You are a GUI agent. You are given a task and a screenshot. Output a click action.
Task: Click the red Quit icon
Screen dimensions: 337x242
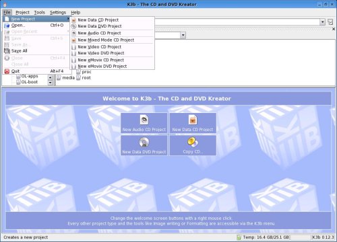[x=7, y=71]
